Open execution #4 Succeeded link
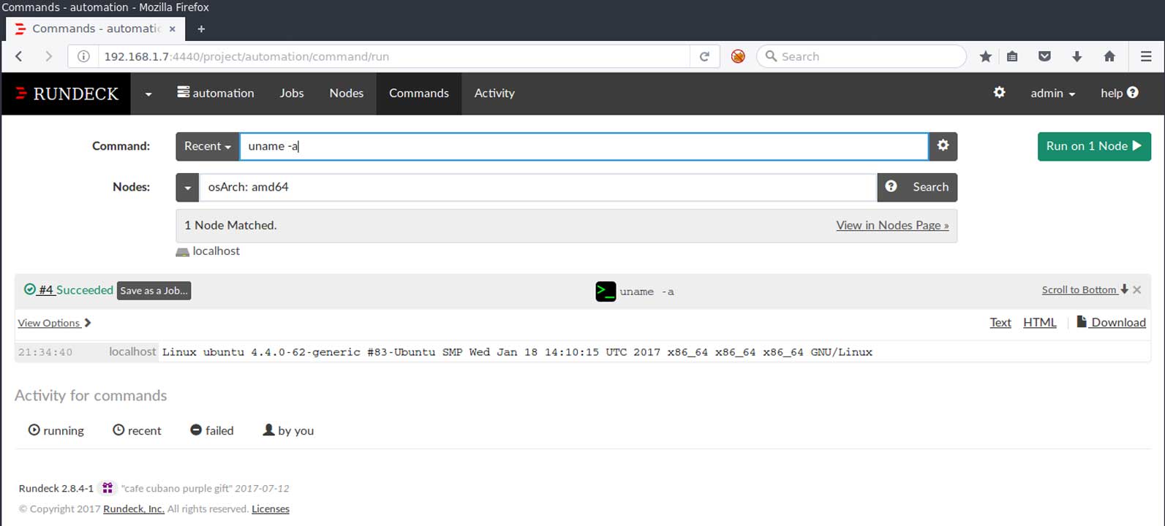This screenshot has width=1165, height=526. pyautogui.click(x=69, y=290)
